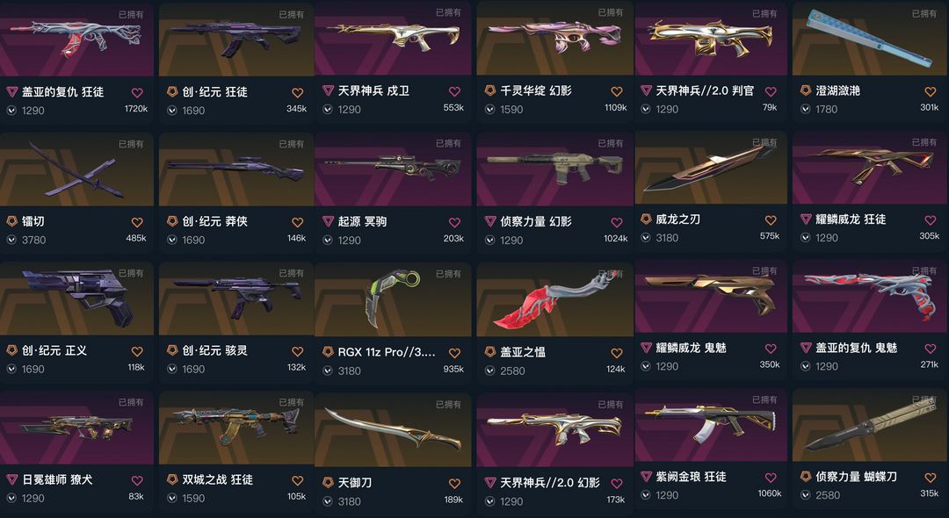Click the 已拥有 label on 日冕雄师 獠犬
The image size is (949, 518).
[131, 402]
